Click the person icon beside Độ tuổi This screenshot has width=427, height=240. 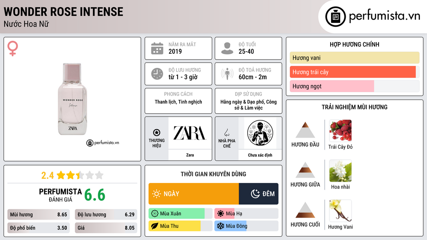click(x=227, y=48)
